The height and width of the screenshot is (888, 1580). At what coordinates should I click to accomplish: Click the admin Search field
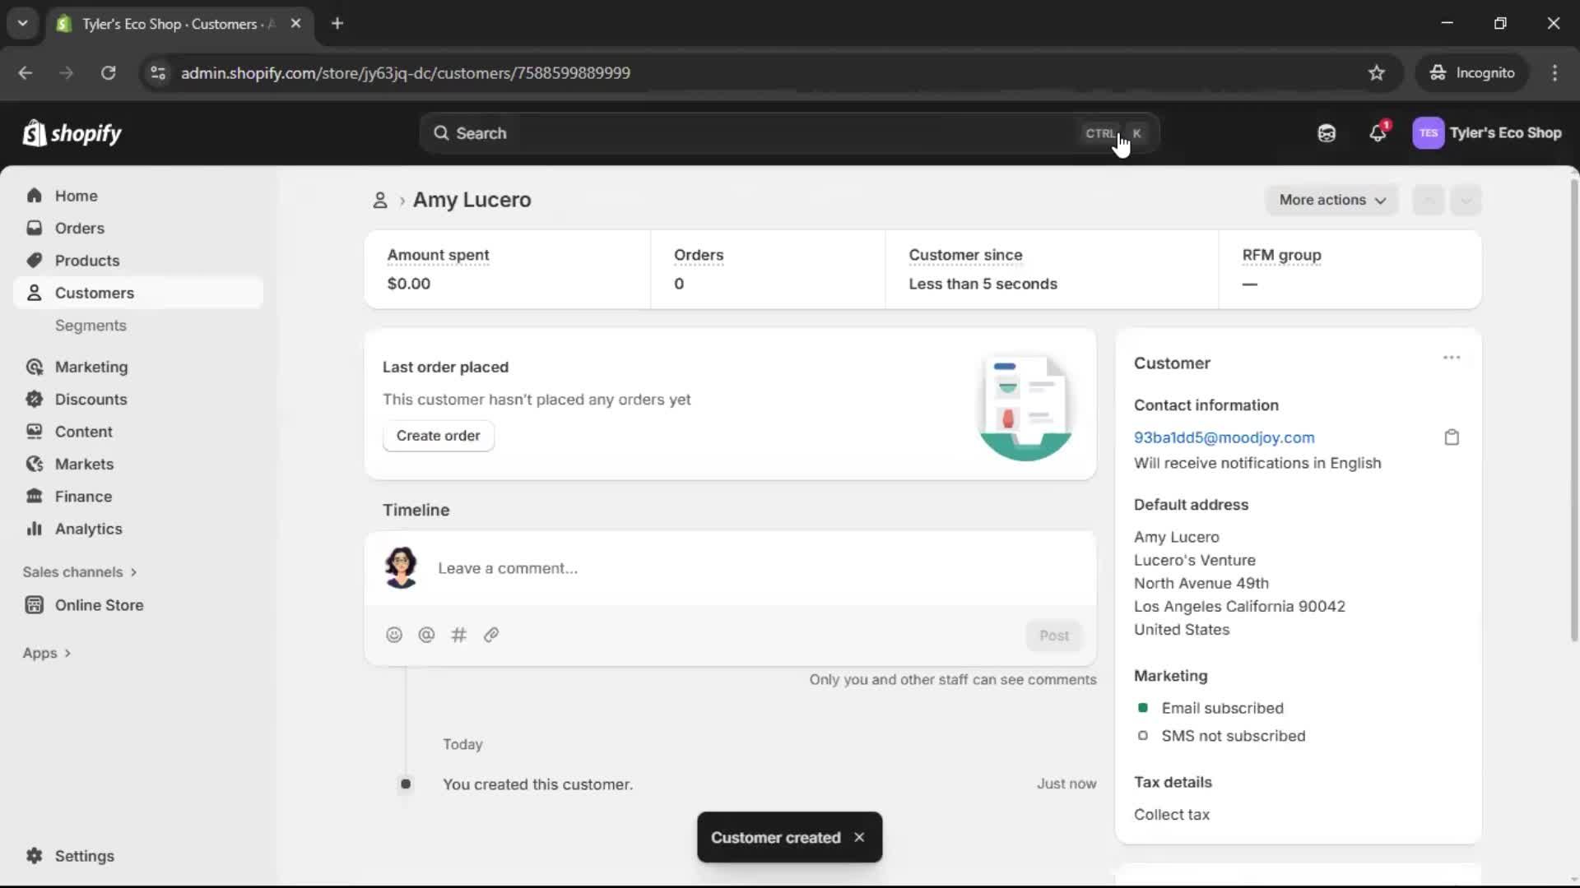[741, 132]
